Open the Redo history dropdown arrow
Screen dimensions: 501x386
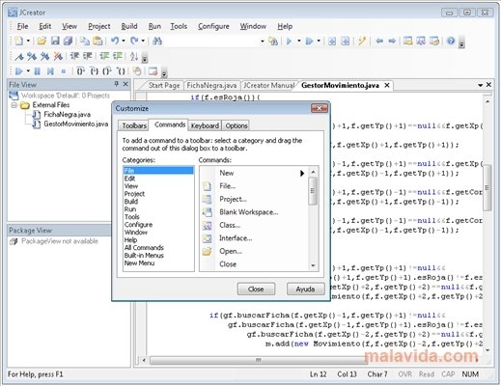[143, 41]
